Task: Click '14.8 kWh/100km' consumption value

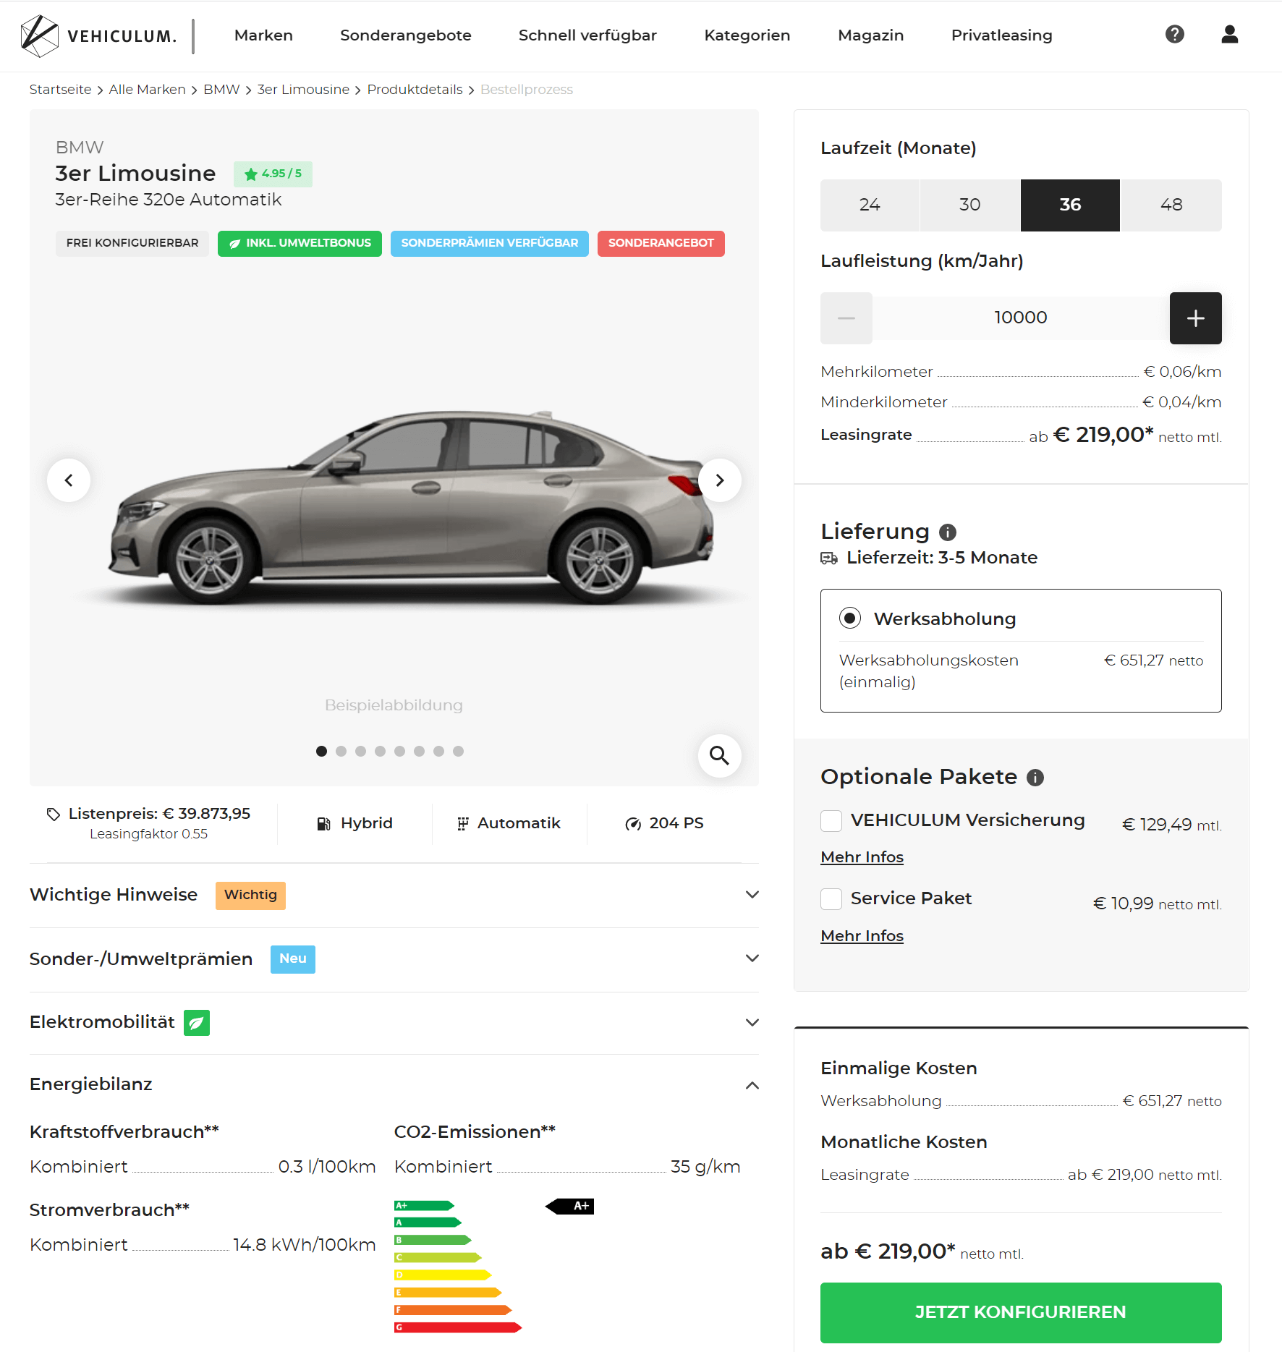Action: tap(305, 1245)
